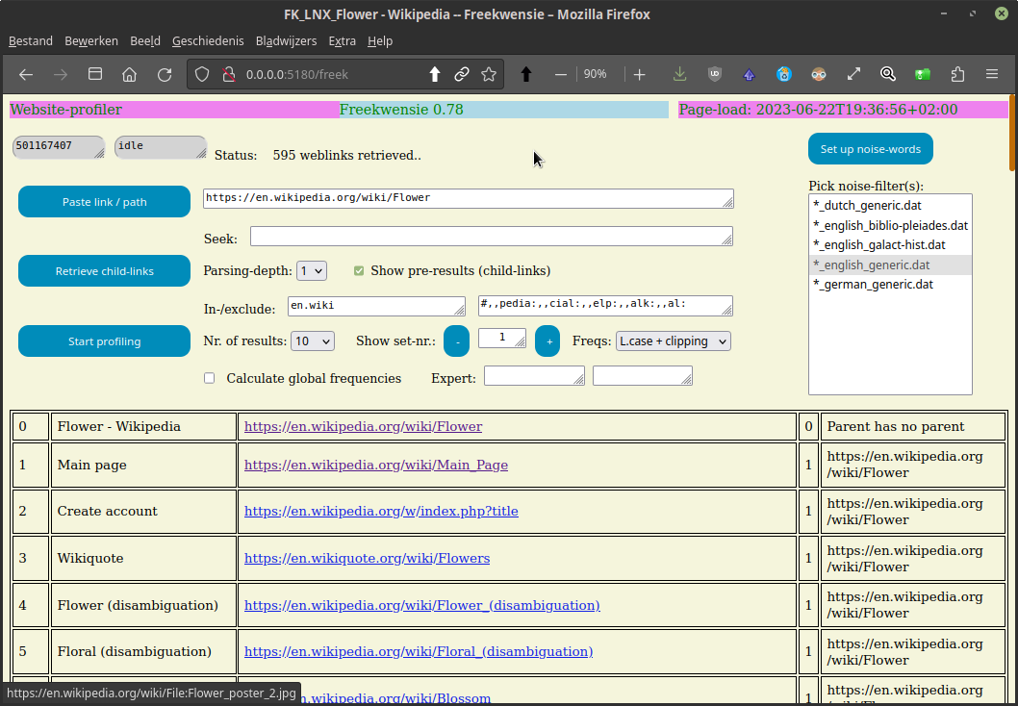Click the upward arrow inside the address bar
The image size is (1018, 706).
[x=434, y=75]
